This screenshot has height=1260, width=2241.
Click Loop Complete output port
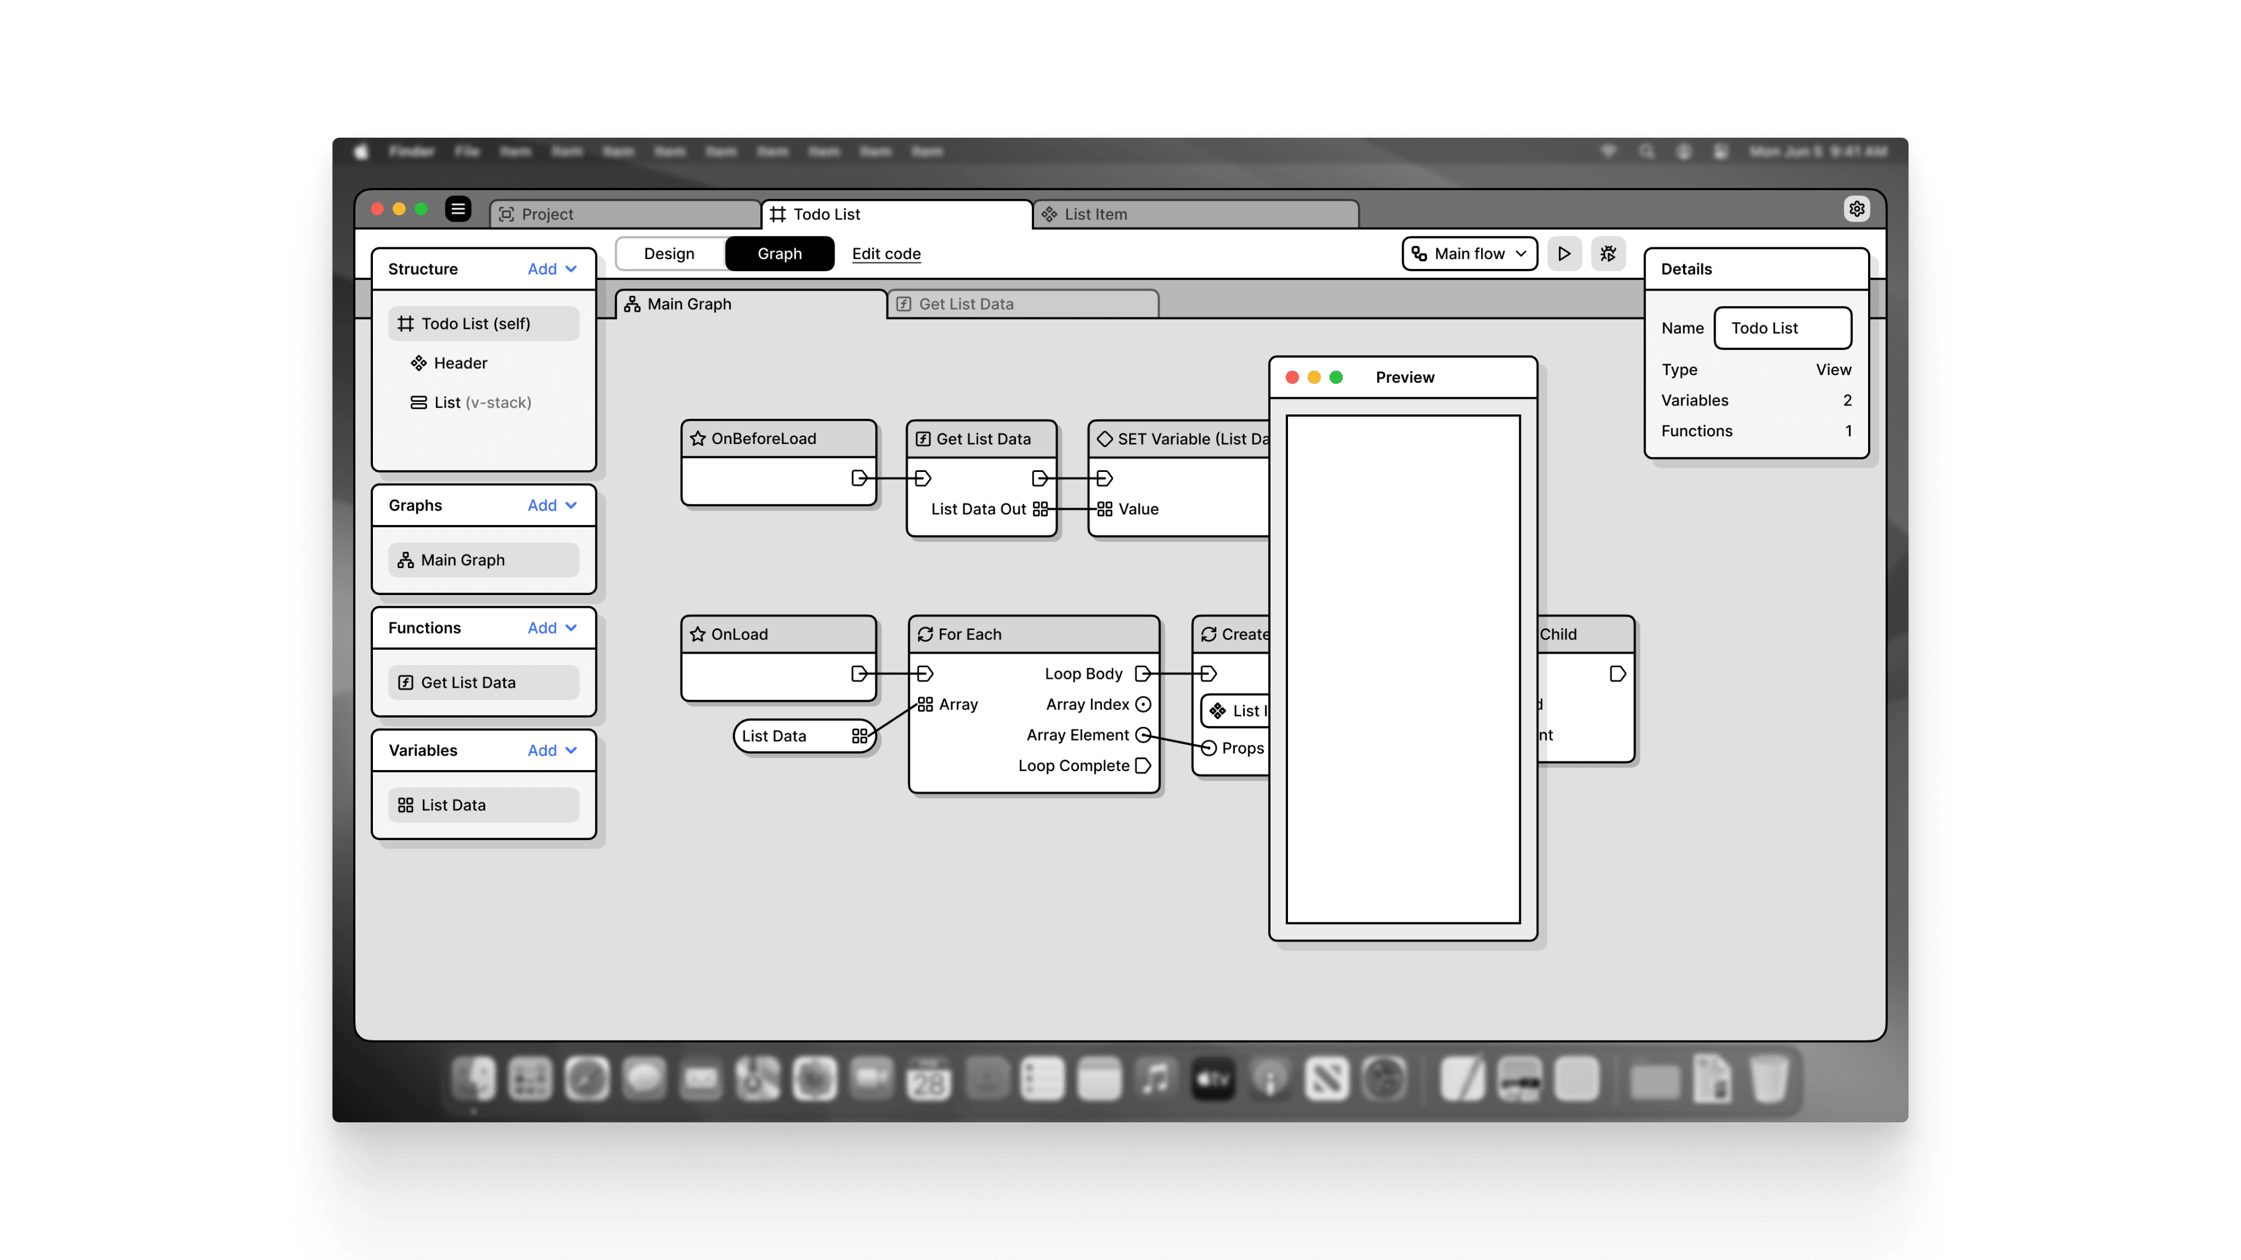pyautogui.click(x=1143, y=766)
